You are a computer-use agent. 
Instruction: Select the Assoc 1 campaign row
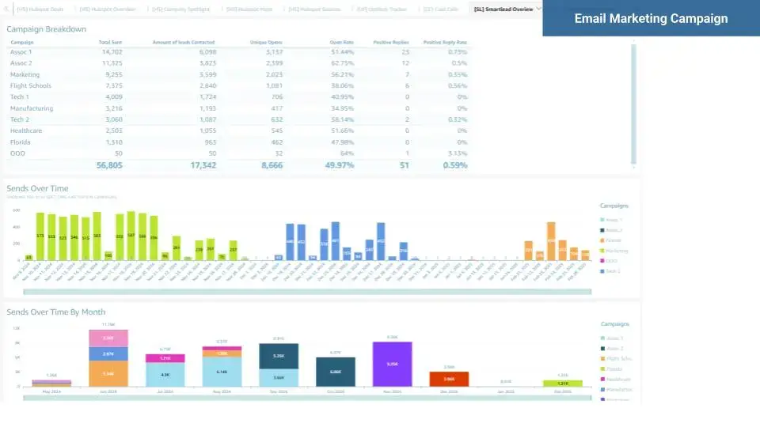click(x=21, y=51)
